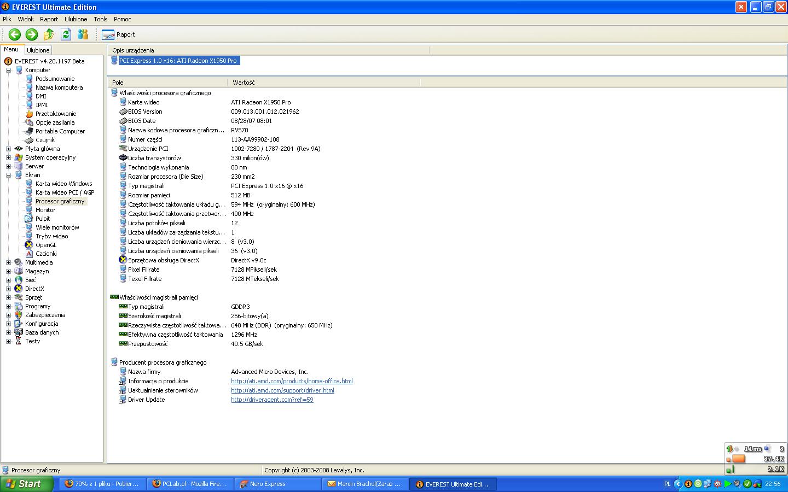
Task: Click the OpenGL tree icon
Action: click(29, 245)
